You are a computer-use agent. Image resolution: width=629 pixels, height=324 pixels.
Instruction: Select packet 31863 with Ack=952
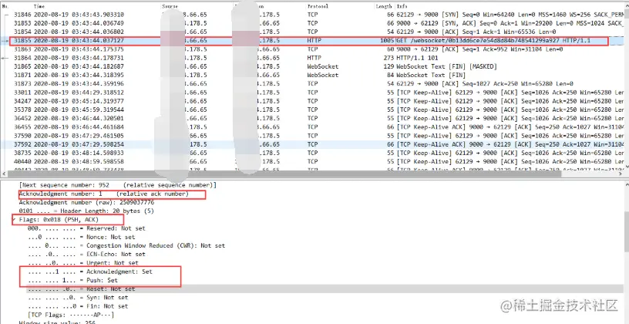coord(313,49)
